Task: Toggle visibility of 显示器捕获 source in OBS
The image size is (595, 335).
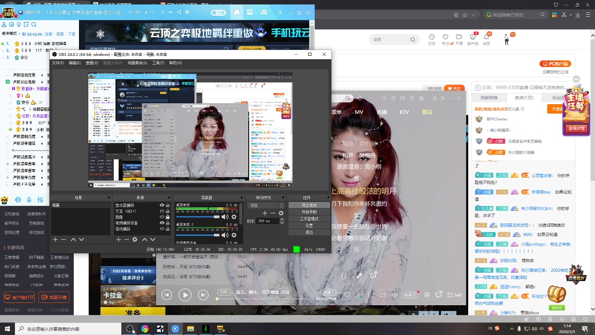Action: click(162, 205)
